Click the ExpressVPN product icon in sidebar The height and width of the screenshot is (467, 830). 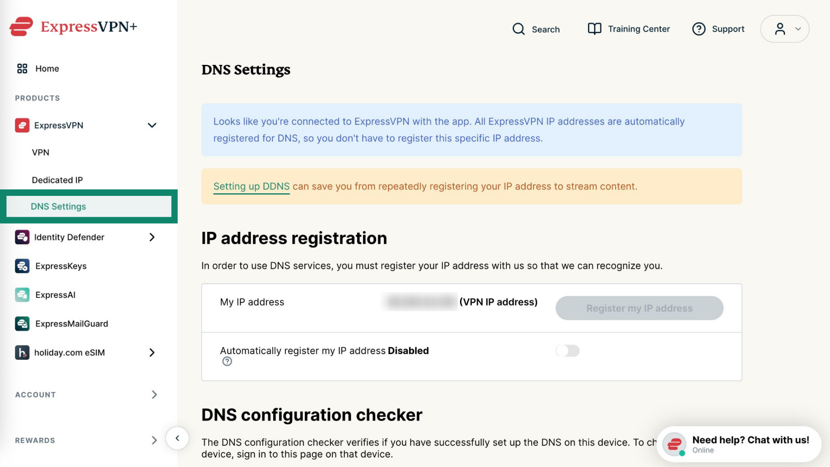(22, 125)
